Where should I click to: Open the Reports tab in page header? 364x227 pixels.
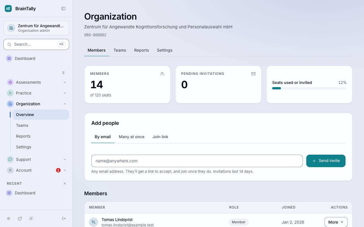coord(141,50)
